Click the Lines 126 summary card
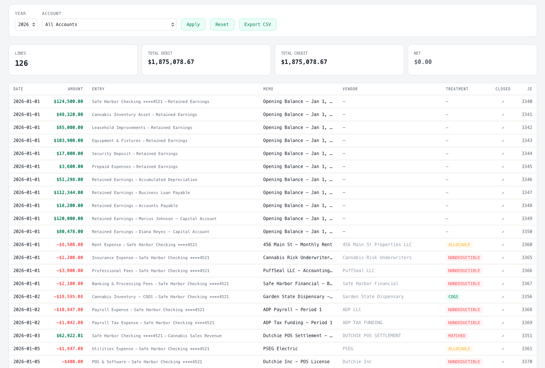The height and width of the screenshot is (368, 545). point(73,60)
